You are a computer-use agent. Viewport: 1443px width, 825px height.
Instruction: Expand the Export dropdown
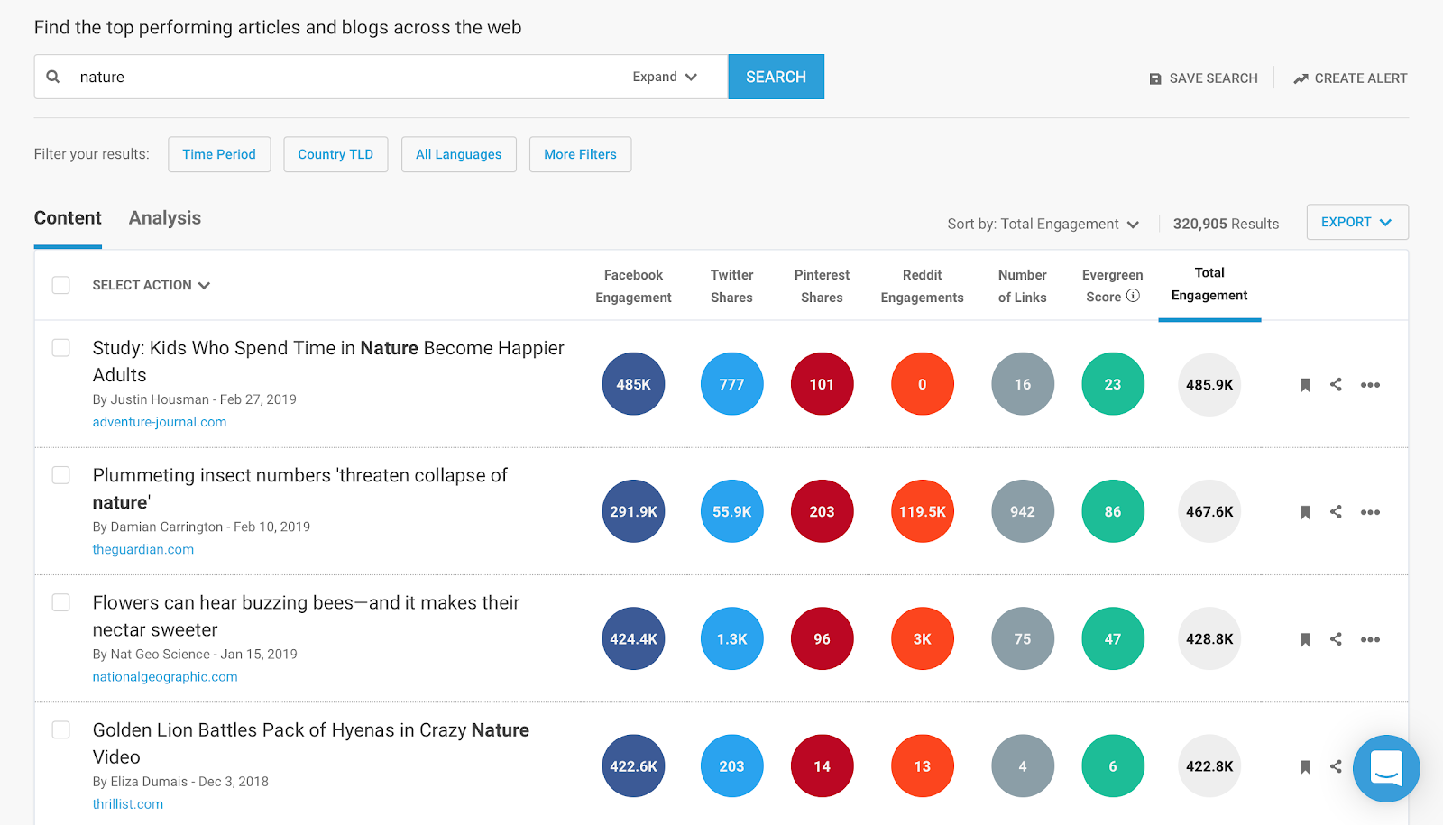pyautogui.click(x=1357, y=222)
